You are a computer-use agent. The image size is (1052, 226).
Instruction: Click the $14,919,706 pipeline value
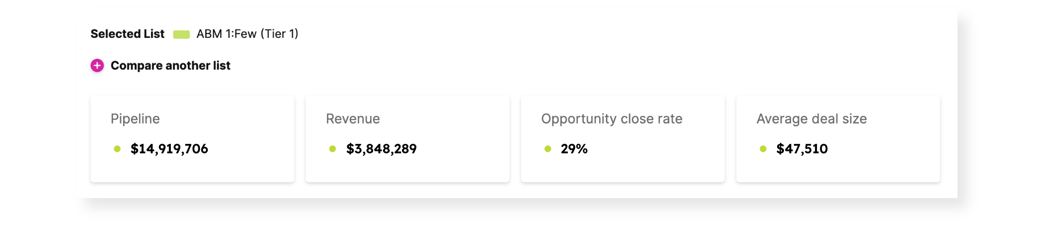pyautogui.click(x=169, y=149)
